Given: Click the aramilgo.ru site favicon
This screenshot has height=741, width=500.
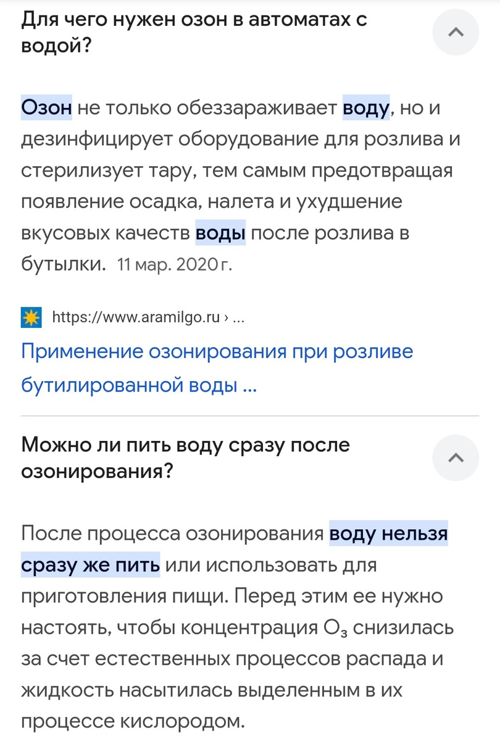Looking at the screenshot, I should pyautogui.click(x=30, y=317).
